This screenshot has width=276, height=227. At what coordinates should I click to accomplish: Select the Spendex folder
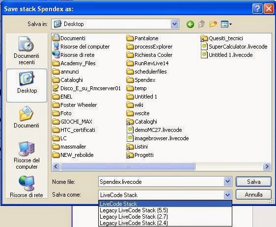[x=141, y=80]
